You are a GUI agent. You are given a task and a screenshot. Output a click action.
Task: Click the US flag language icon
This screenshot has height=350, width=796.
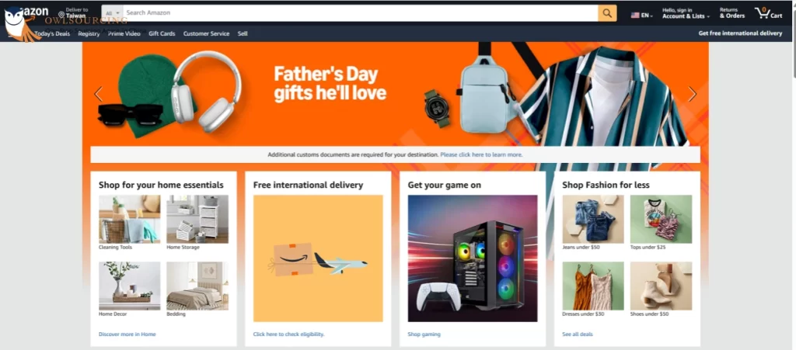635,16
